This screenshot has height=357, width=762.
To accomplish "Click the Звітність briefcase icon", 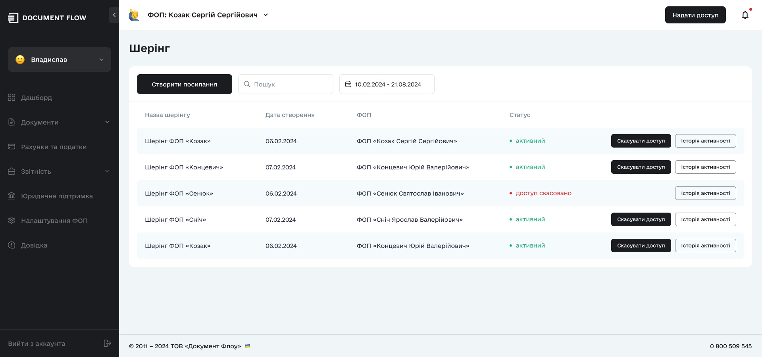I will tap(12, 171).
